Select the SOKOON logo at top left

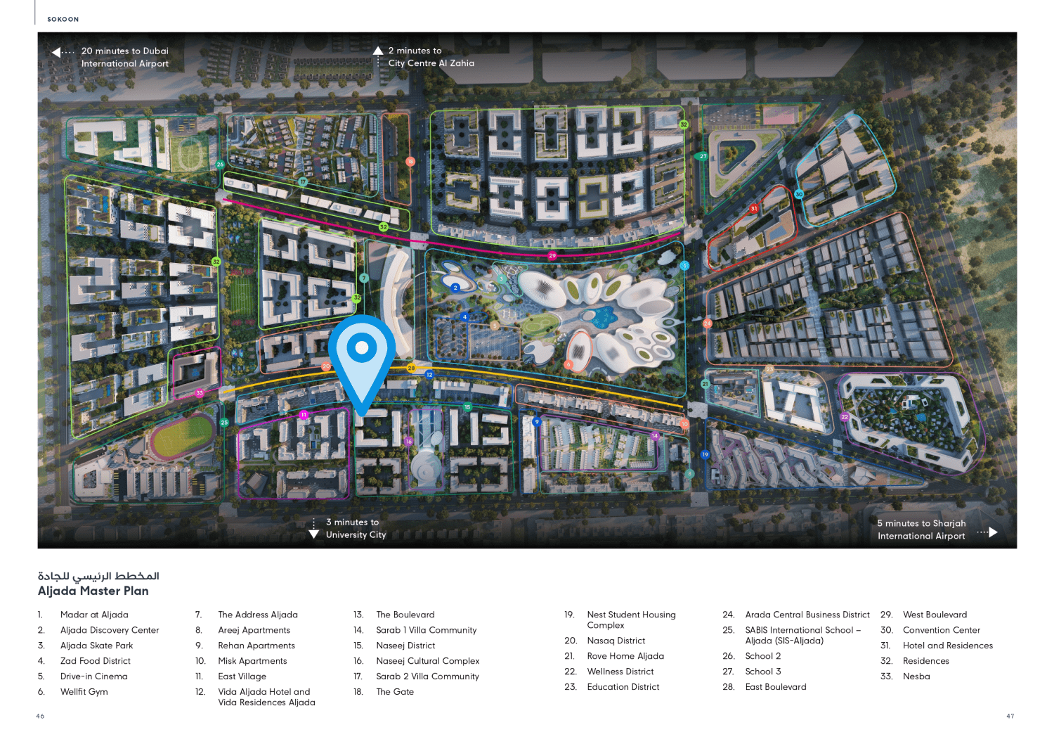point(63,19)
